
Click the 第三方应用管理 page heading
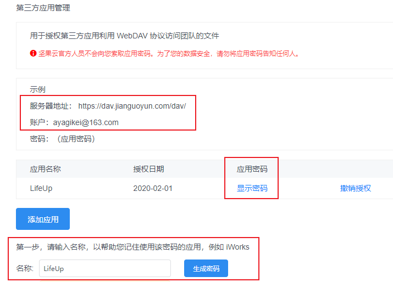coord(43,8)
